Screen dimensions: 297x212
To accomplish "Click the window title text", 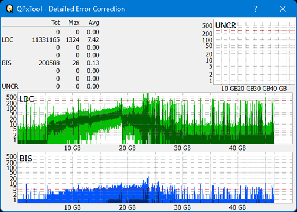I will coord(71,9).
